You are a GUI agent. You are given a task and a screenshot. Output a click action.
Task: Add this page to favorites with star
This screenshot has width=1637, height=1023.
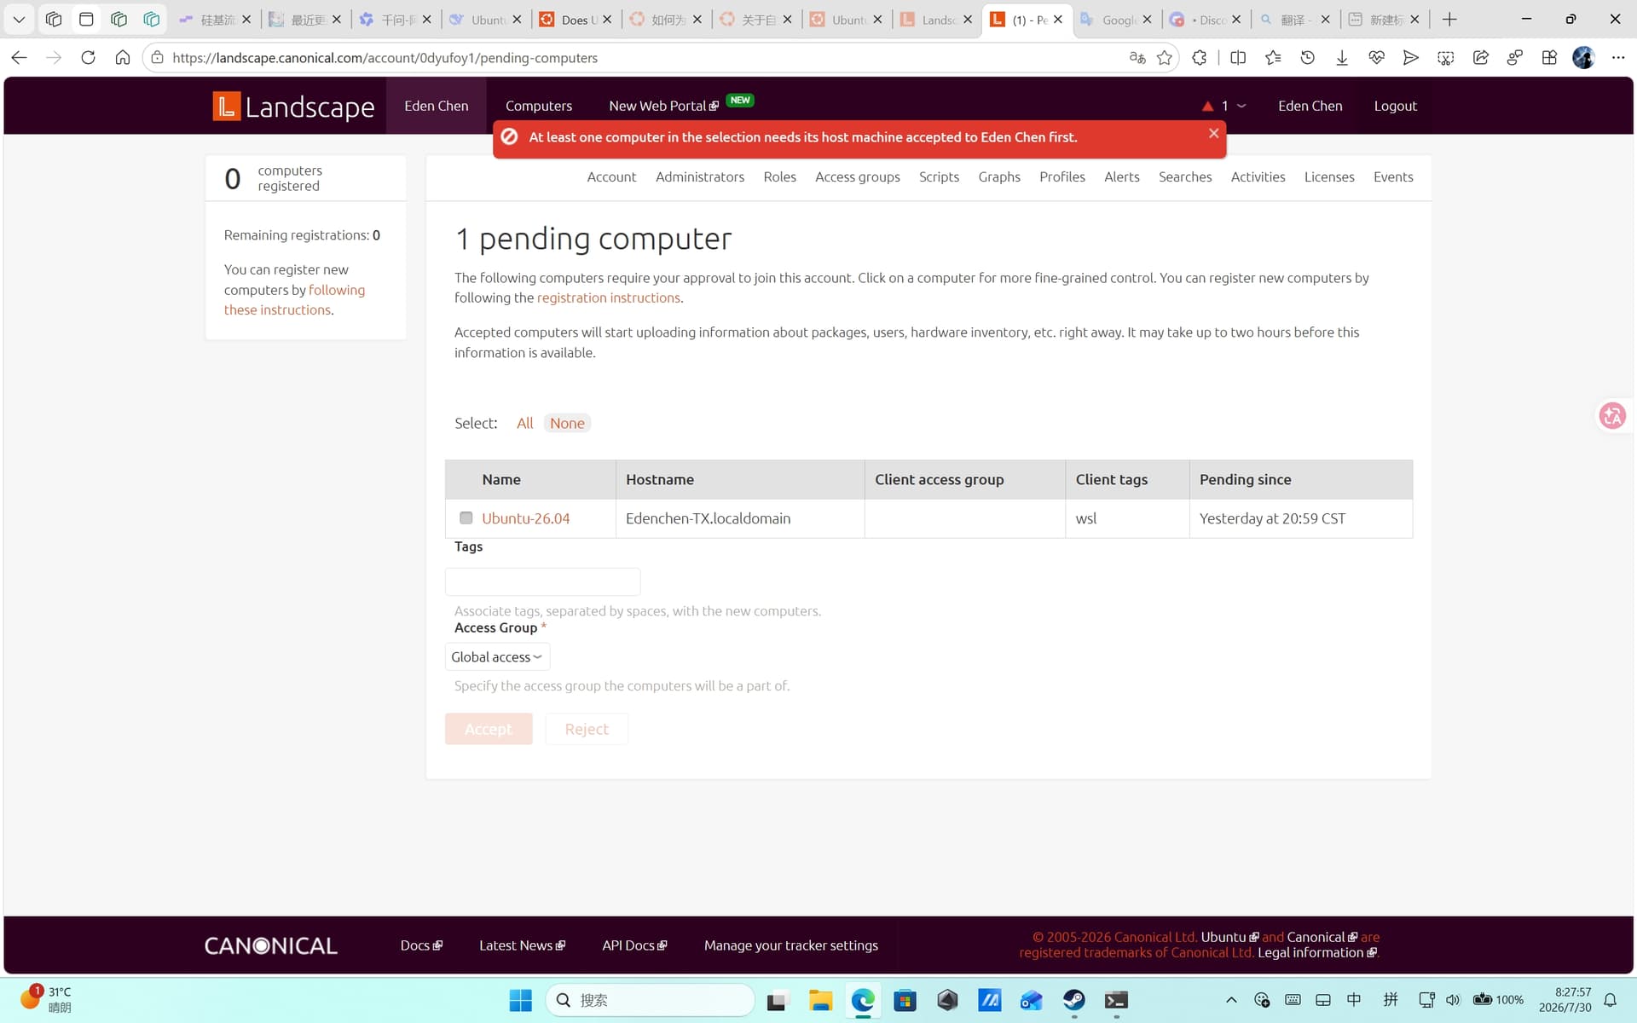(1165, 58)
